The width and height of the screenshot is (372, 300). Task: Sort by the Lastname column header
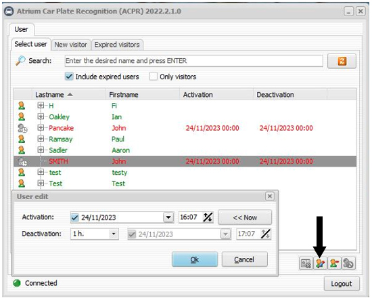(69, 95)
